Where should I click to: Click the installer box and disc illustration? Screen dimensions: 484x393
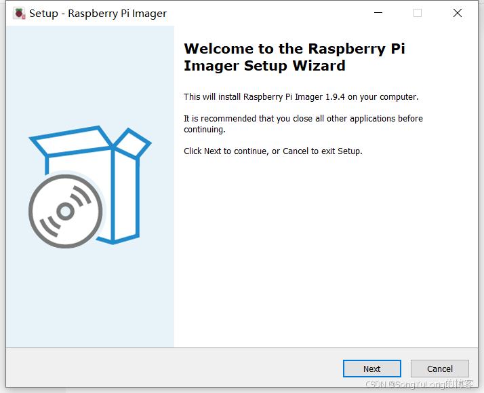point(90,187)
